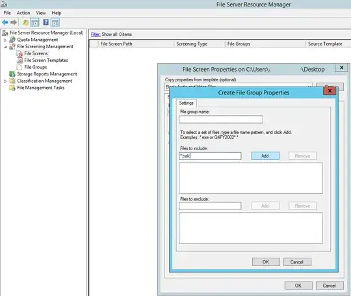351x296 pixels.
Task: Click the Back arrow toolbar icon
Action: click(5, 22)
